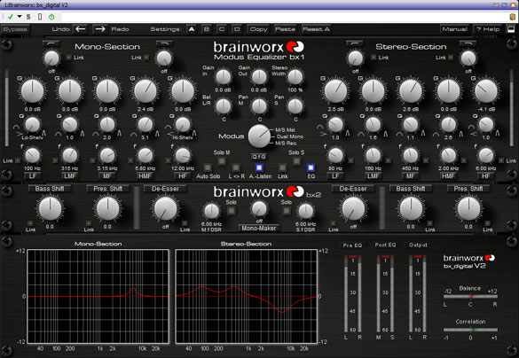Image resolution: width=519 pixels, height=358 pixels.
Task: Click the Gain In knob
Action: [x=224, y=77]
